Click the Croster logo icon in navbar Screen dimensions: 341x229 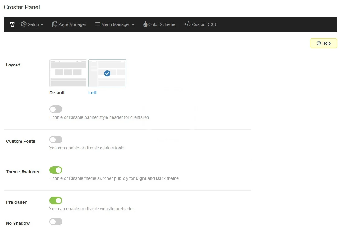click(x=12, y=24)
